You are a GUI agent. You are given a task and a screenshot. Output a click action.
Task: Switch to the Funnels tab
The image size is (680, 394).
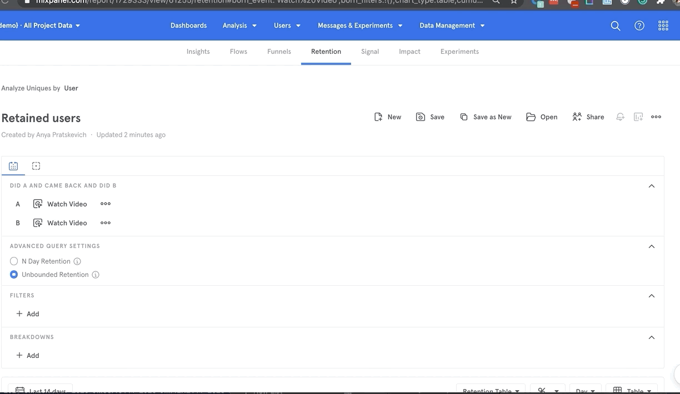coord(279,52)
